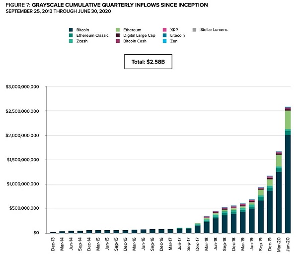Select the 'Bitcoin' legend label
This screenshot has height=255, width=298.
coord(82,30)
